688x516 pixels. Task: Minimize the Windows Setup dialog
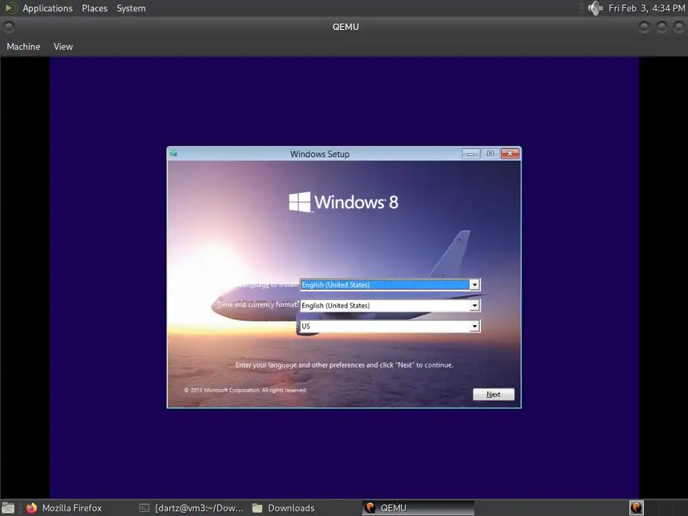pyautogui.click(x=470, y=154)
